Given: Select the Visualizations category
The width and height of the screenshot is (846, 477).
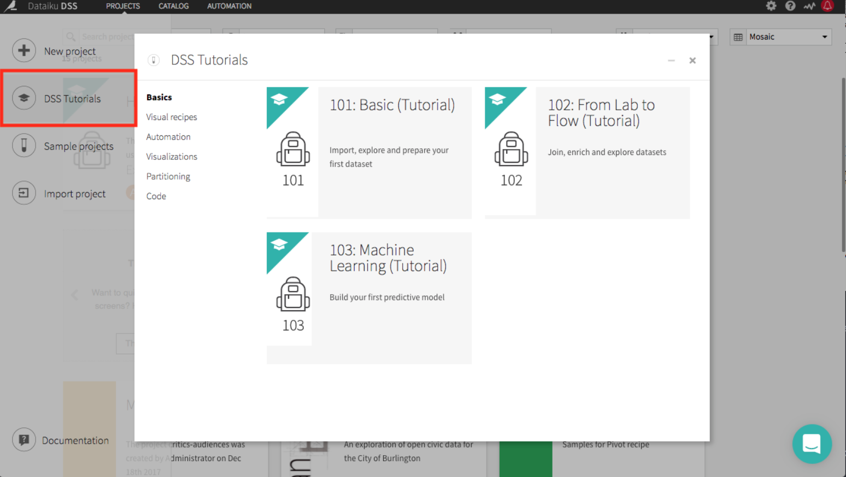Looking at the screenshot, I should pyautogui.click(x=172, y=156).
